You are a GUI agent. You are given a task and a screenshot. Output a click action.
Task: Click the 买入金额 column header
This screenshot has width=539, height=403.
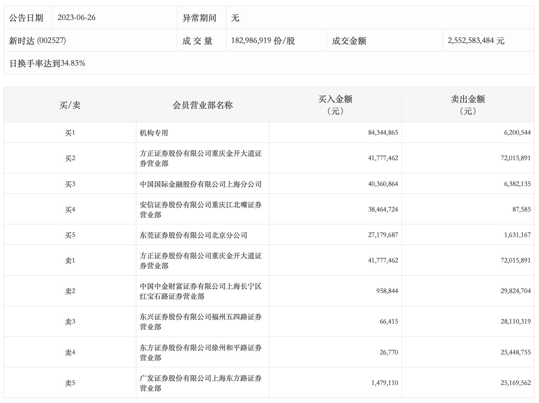pyautogui.click(x=335, y=105)
